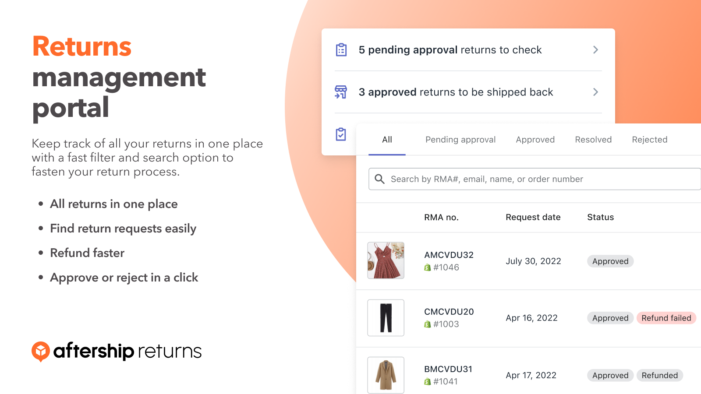This screenshot has height=394, width=701.
Task: Click the Refunded badge
Action: click(x=659, y=376)
